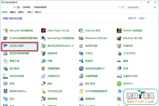Expand the chevron after 控制面板 in breadcrumb
Image resolution: width=159 pixels, height=106 pixels.
[32, 7]
